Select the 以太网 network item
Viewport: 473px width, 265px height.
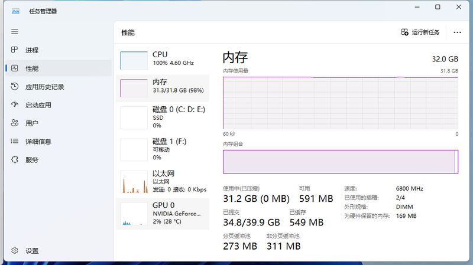162,181
